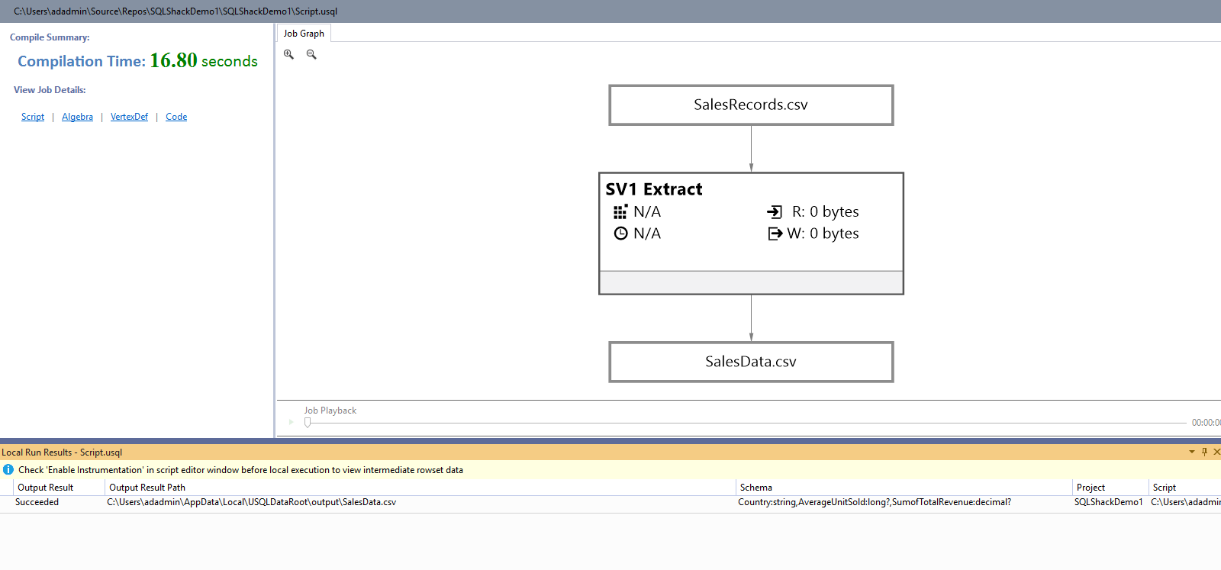Open the Code job details link

coord(176,117)
